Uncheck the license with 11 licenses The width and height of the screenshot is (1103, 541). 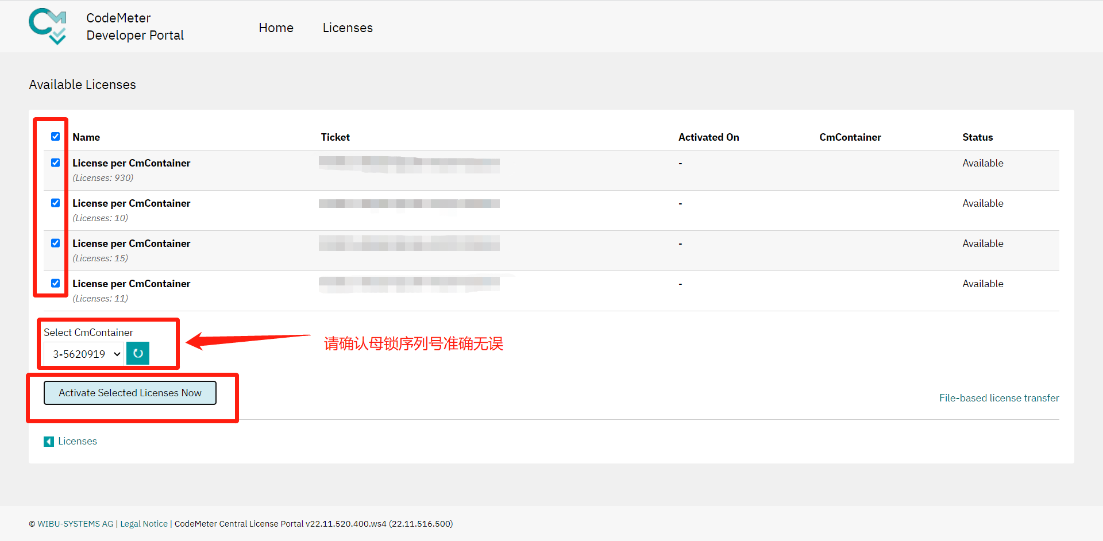(55, 283)
